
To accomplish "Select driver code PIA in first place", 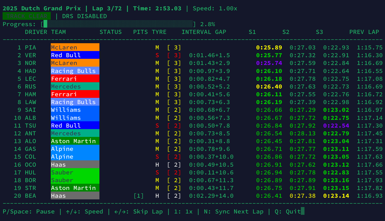I will click(x=31, y=47).
